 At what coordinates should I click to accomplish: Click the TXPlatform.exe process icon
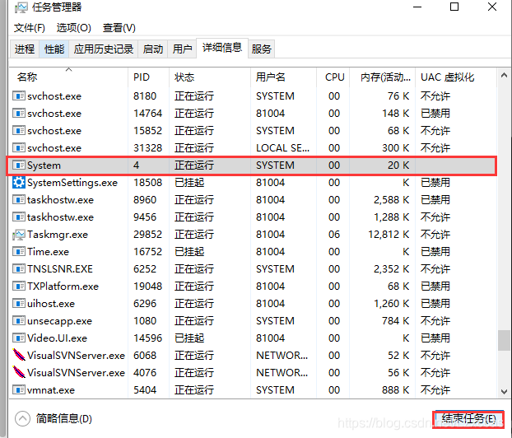(x=19, y=287)
